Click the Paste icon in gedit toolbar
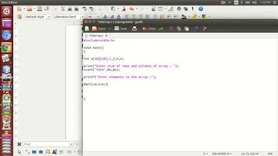The image size is (278, 156). (186, 29)
